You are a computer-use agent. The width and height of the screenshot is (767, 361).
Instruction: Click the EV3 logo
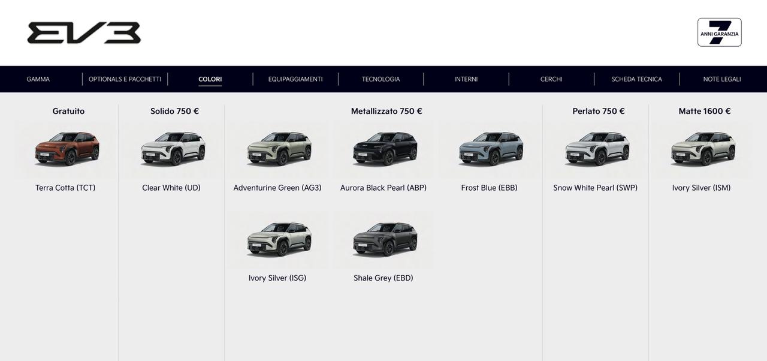pos(84,33)
